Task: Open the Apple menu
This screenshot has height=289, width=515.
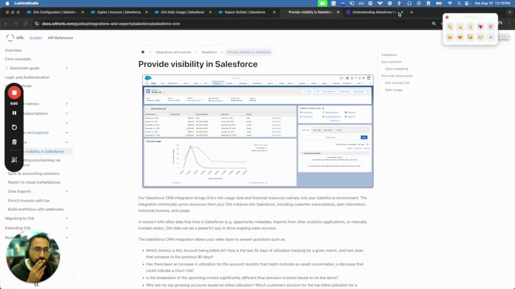Action: [x=7, y=3]
